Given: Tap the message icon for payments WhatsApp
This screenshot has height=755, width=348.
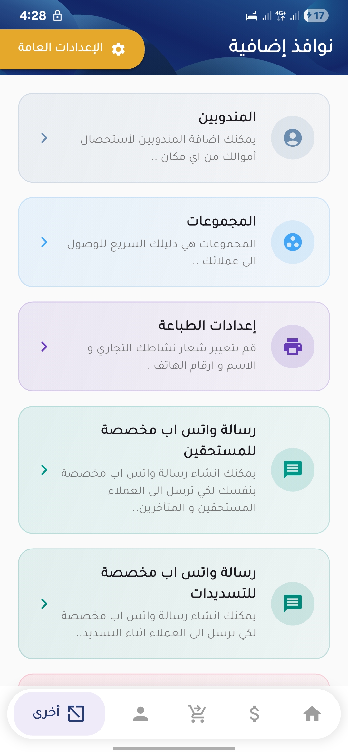Looking at the screenshot, I should click(x=293, y=603).
